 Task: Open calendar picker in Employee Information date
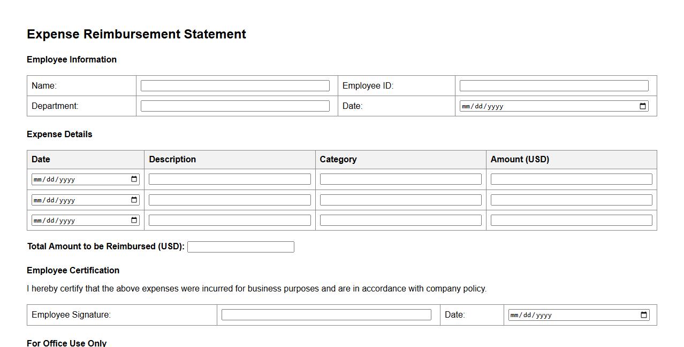pos(643,106)
